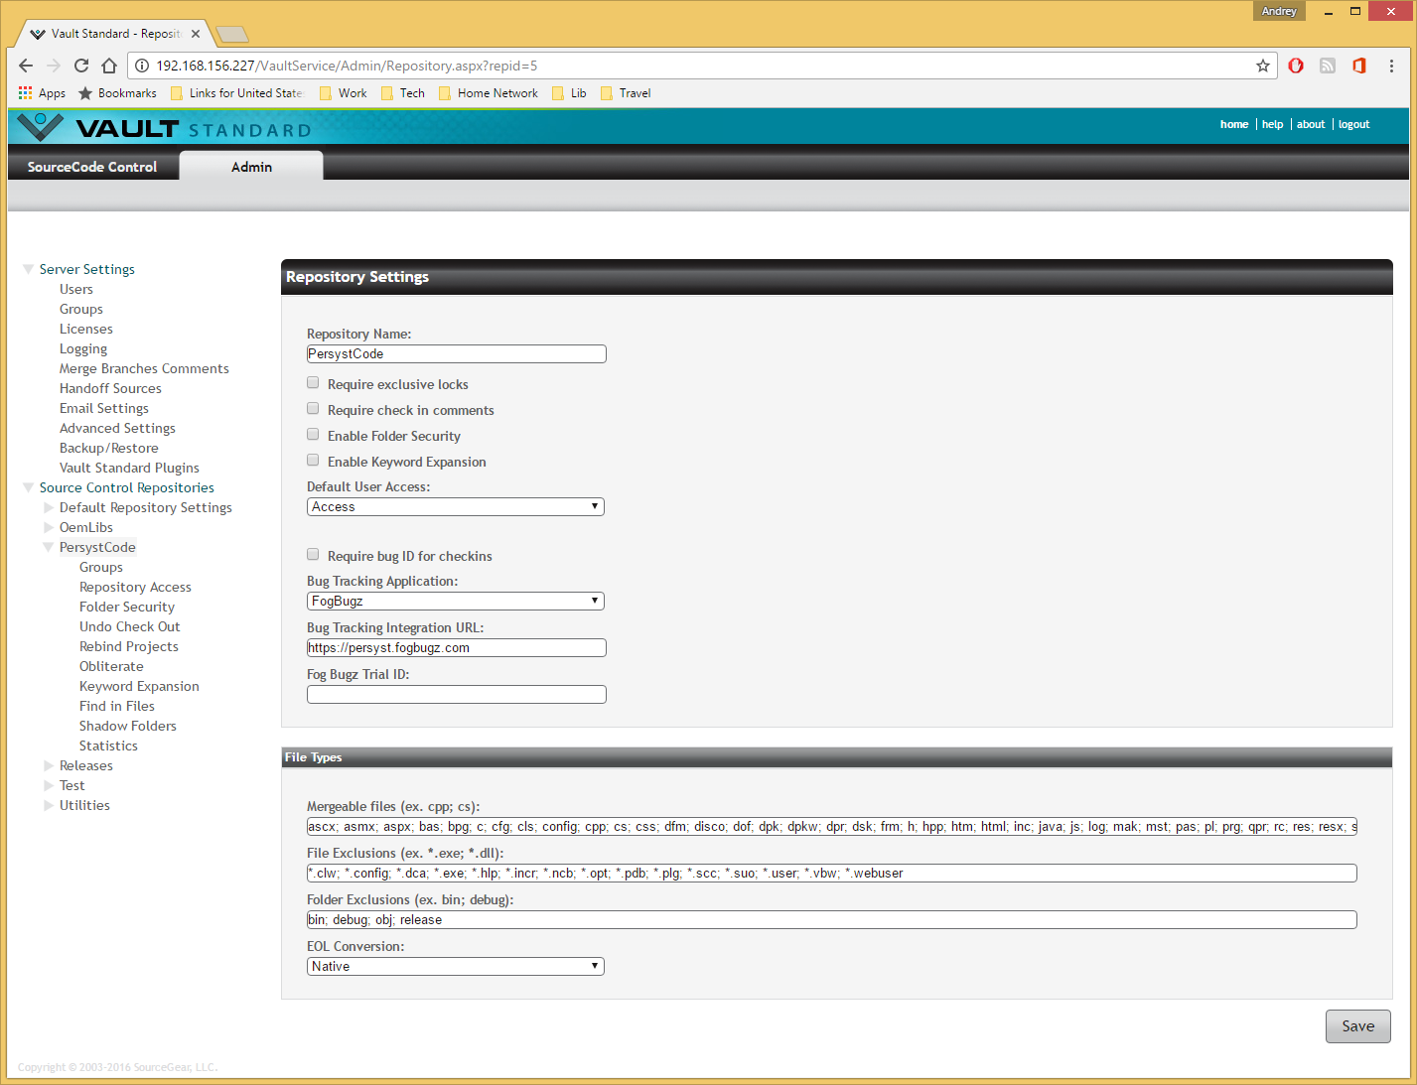Collapse Server Settings tree node

pyautogui.click(x=29, y=269)
